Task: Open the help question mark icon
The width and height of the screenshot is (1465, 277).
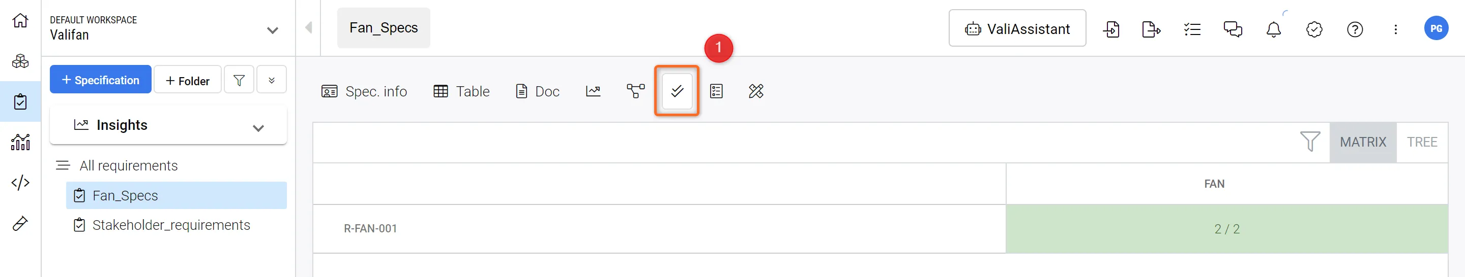Action: point(1355,29)
